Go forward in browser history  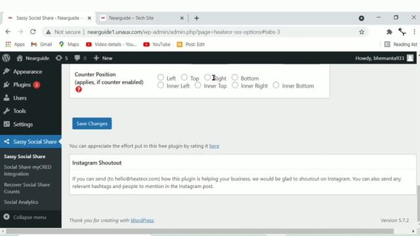(20, 31)
